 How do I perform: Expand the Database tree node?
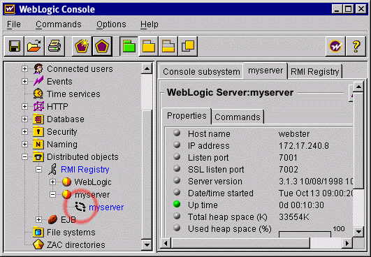point(24,119)
